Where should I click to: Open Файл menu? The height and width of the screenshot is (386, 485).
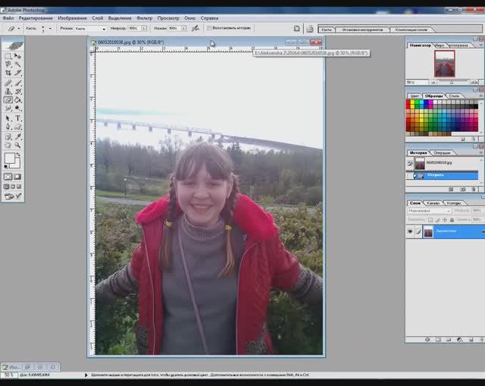tap(8, 18)
